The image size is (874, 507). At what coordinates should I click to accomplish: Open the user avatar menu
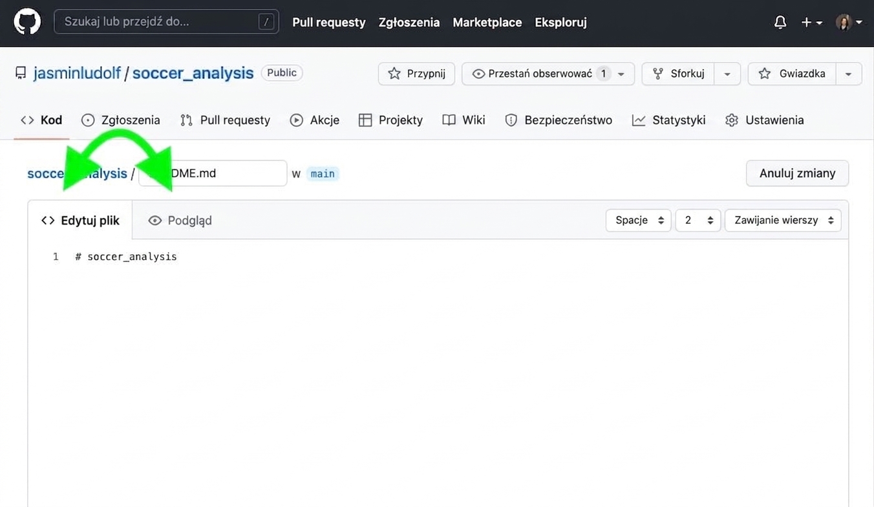coord(849,22)
